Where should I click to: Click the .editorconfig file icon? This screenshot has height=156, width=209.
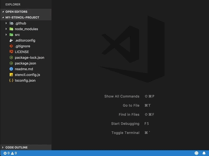[11, 40]
